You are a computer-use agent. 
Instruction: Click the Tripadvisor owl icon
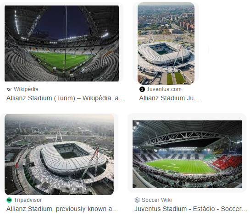coord(9,200)
